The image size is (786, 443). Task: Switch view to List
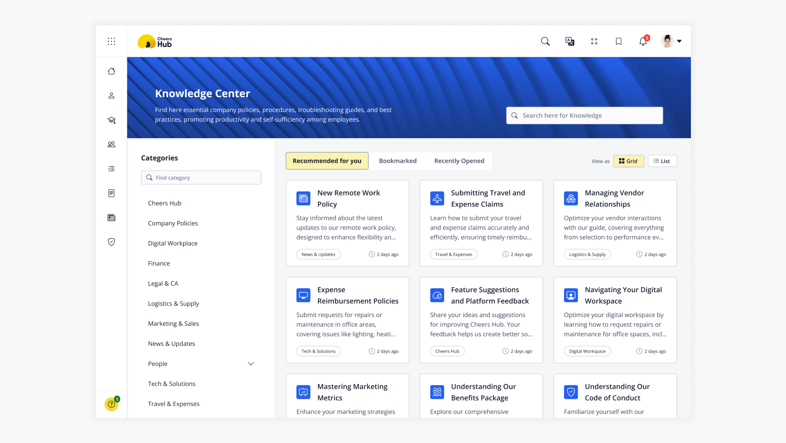[662, 161]
